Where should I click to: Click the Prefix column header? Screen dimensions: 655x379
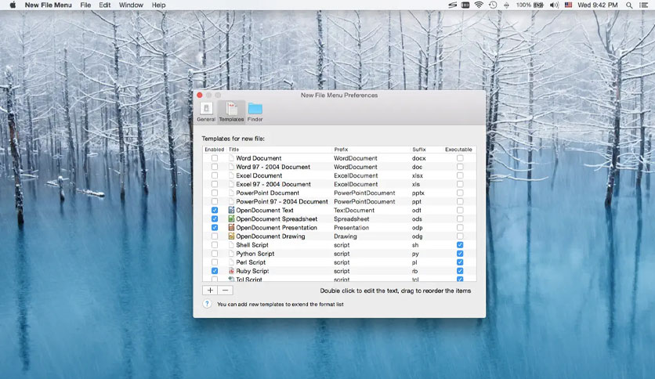coord(341,150)
